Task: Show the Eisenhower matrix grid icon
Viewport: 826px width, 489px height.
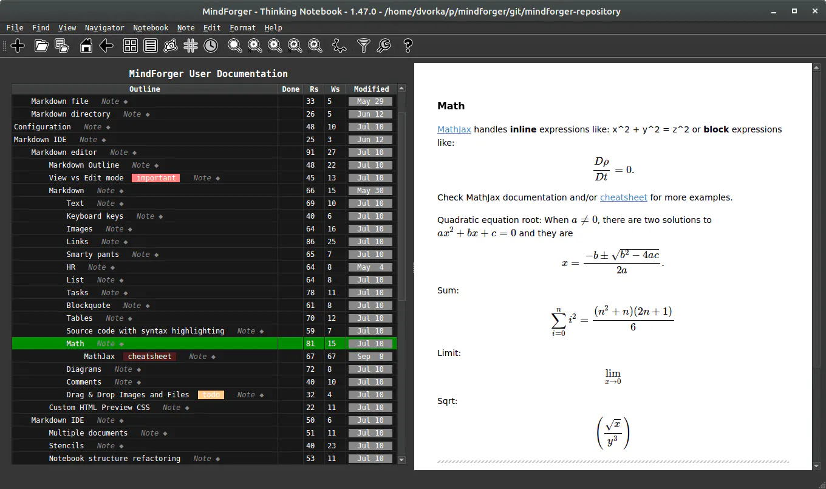Action: coord(131,46)
